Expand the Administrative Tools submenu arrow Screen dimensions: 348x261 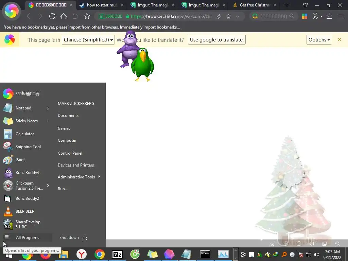[99, 177]
